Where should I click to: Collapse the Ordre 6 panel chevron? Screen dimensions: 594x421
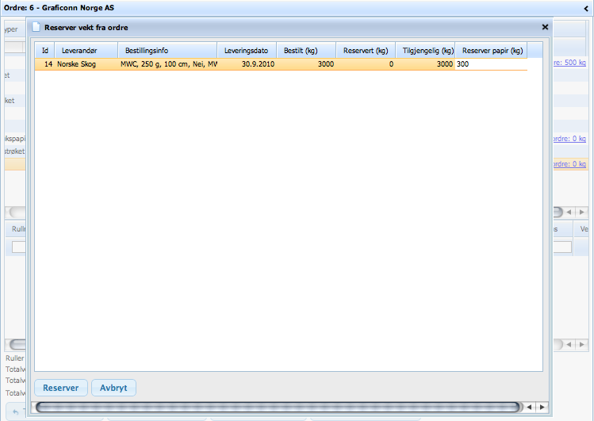[x=585, y=8]
